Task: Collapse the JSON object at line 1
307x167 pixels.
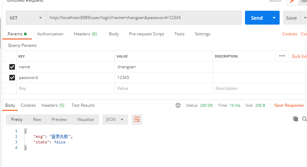Action: [x=25, y=131]
